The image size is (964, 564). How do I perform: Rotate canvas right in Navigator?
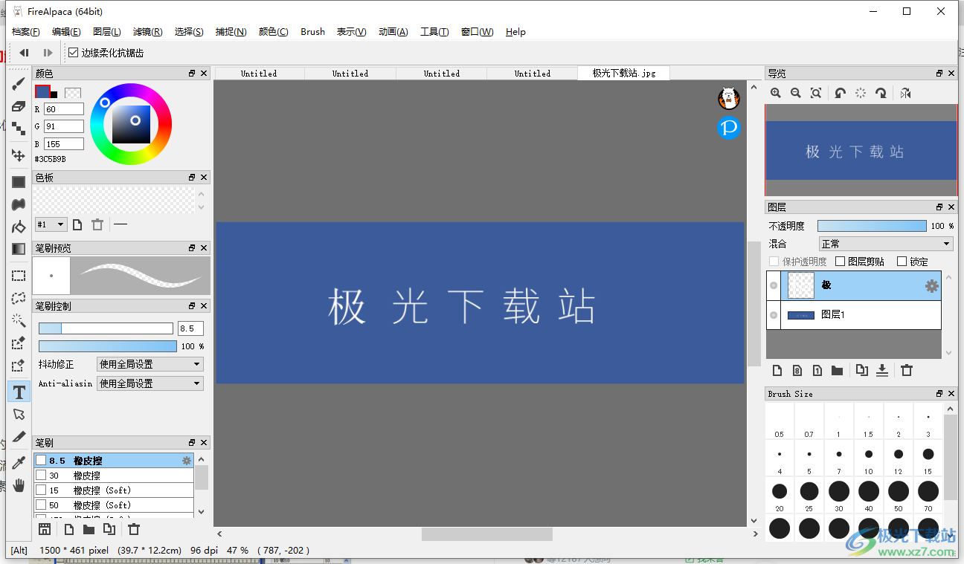[x=881, y=93]
